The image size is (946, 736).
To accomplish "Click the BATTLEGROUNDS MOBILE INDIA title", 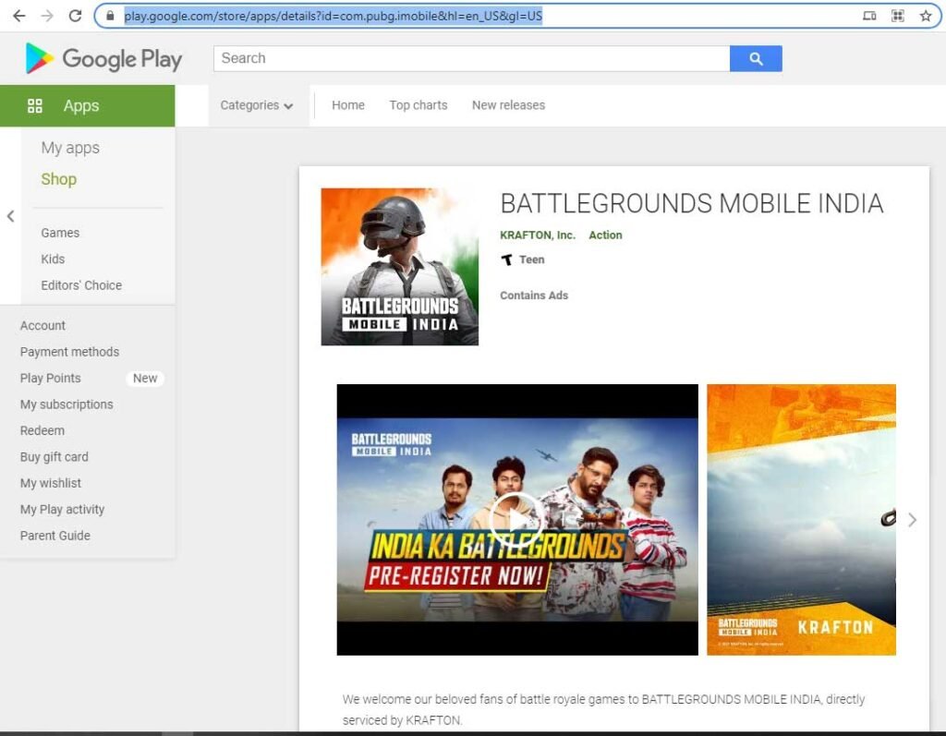I will coord(692,204).
